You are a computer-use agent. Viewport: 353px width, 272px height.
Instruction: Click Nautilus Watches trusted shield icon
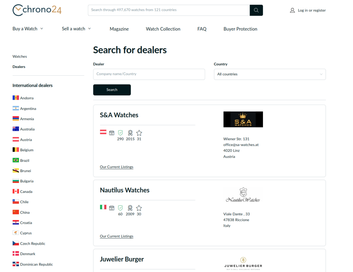[x=120, y=208]
